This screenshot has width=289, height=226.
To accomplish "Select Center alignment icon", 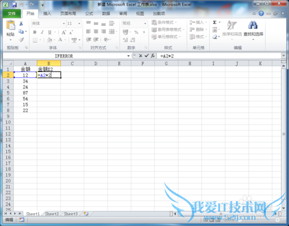I will click(96, 31).
